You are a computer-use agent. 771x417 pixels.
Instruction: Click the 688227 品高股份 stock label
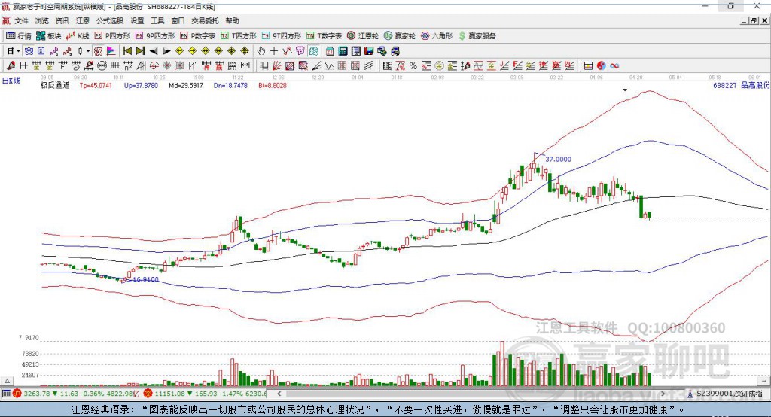(x=741, y=85)
